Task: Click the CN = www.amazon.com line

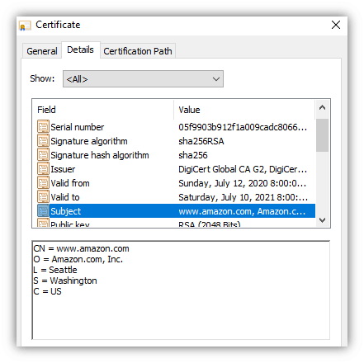Action: 81,248
